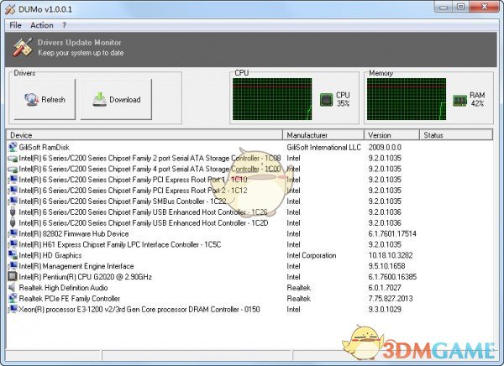
Task: Sort list by Manufacturer column header
Action: click(x=323, y=135)
